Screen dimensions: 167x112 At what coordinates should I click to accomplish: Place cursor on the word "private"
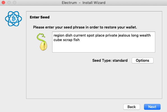click(x=111, y=35)
